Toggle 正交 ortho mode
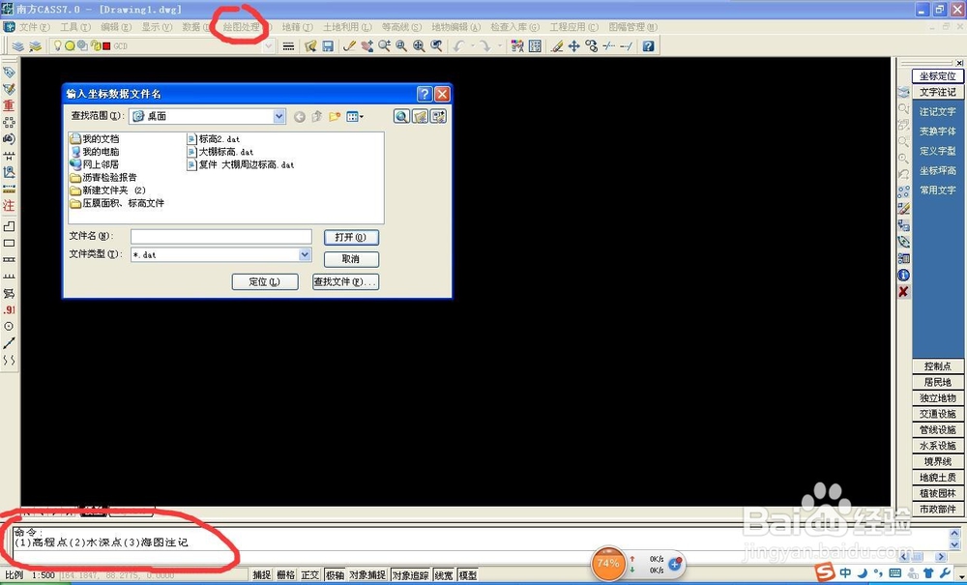Image resolution: width=967 pixels, height=585 pixels. click(310, 575)
